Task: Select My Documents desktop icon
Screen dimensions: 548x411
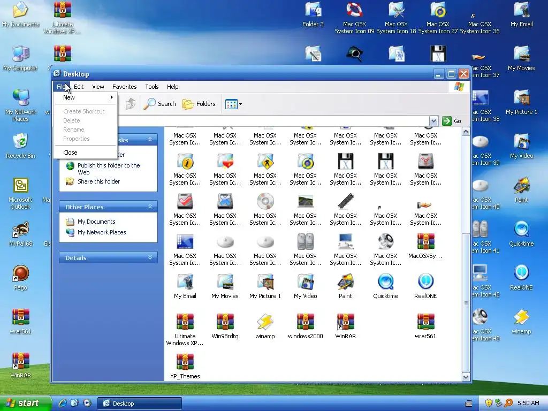Action: (x=21, y=14)
